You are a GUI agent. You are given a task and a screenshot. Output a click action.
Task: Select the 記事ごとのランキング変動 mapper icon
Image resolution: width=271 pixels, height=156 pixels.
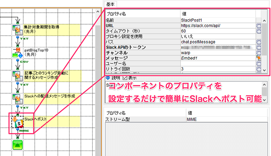pyautogui.click(x=18, y=76)
